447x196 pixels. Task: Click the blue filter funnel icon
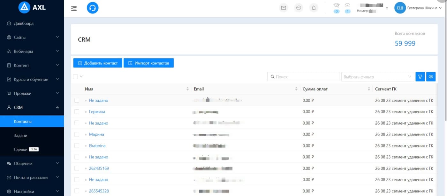[x=420, y=77]
